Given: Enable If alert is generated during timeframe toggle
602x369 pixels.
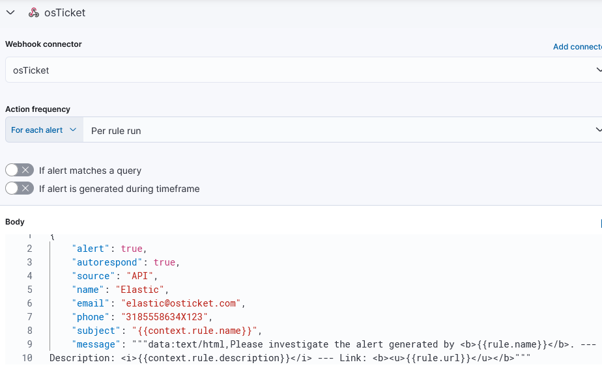Looking at the screenshot, I should pyautogui.click(x=20, y=188).
